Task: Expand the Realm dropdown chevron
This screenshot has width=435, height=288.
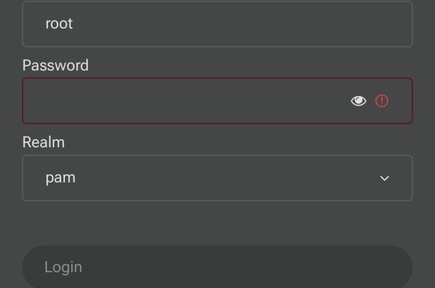Action: pos(384,178)
